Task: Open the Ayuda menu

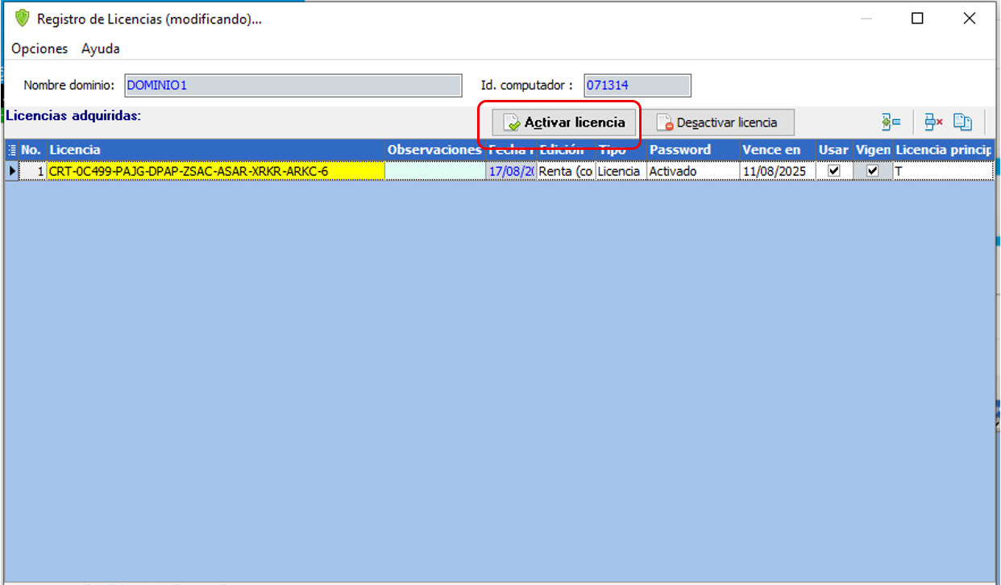Action: click(x=101, y=48)
